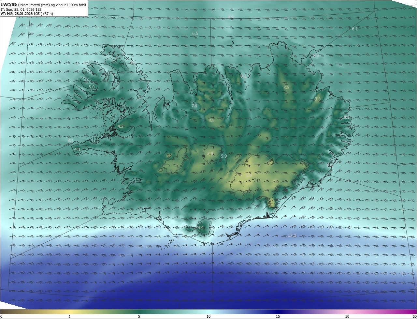
Task: Click the 12.0 value label over the sea
Action: point(292,235)
